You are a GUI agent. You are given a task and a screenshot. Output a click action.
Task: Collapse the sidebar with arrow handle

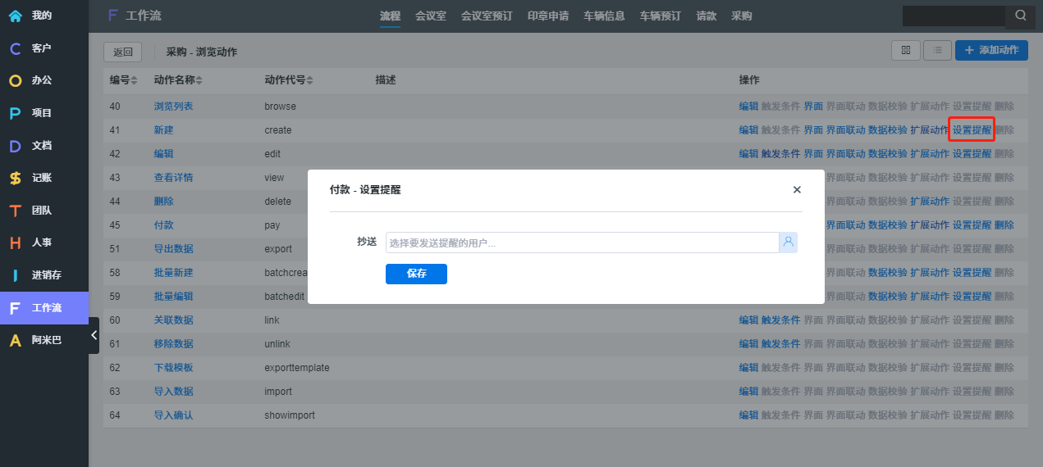(x=94, y=335)
